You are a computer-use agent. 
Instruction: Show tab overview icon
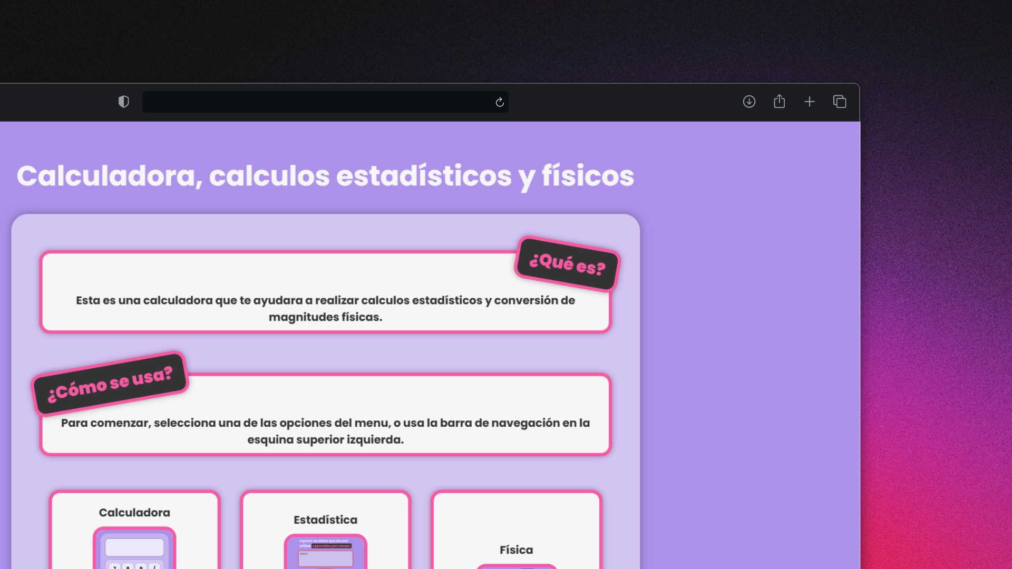[x=840, y=102]
